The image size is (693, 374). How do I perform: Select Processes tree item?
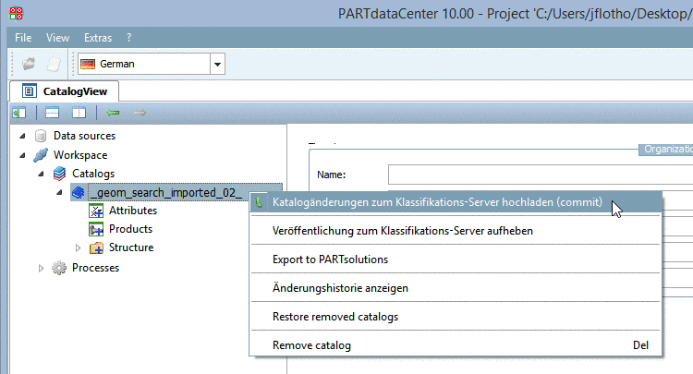click(x=95, y=268)
